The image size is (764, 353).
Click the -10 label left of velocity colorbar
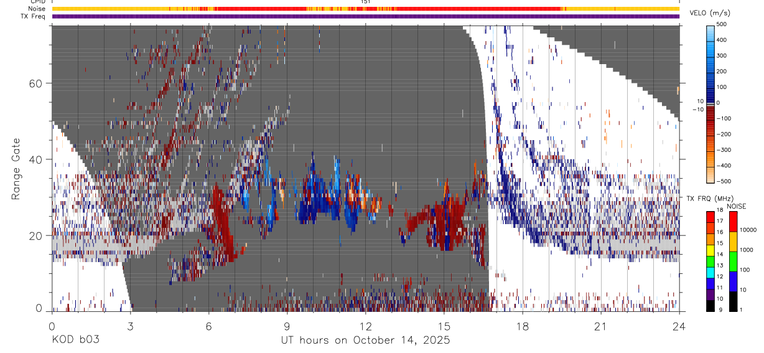[x=697, y=110]
